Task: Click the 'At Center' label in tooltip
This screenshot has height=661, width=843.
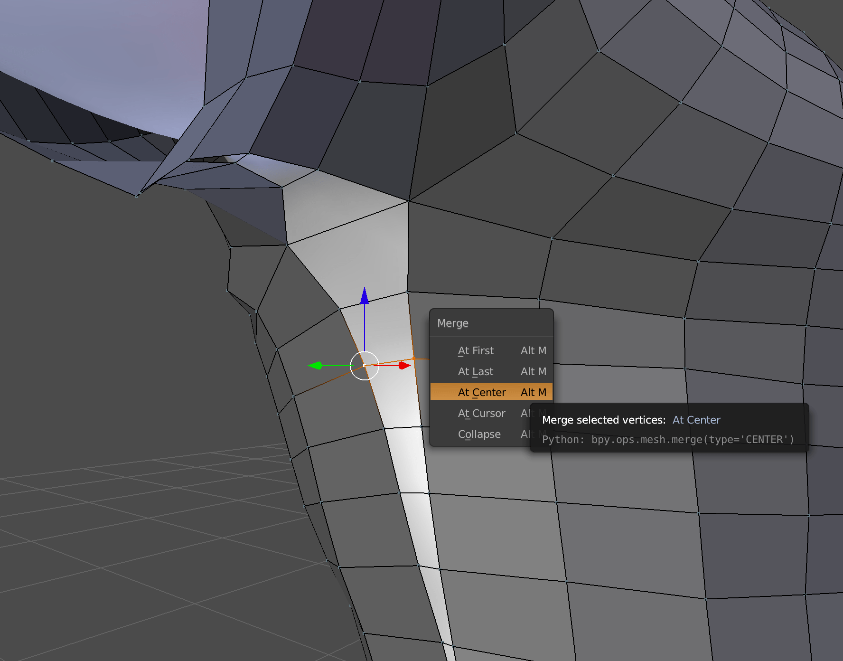Action: coord(696,420)
